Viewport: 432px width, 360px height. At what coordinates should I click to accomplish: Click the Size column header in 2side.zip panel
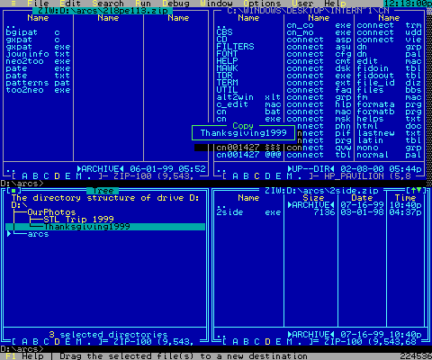[313, 198]
